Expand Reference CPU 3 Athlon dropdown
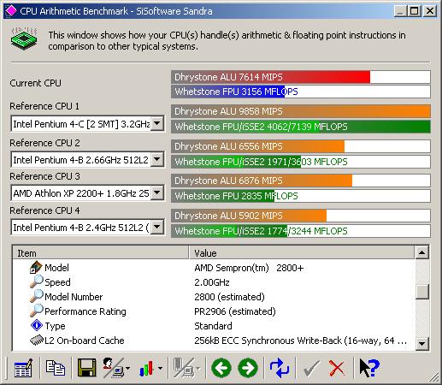This screenshot has height=385, width=442. pos(157,192)
